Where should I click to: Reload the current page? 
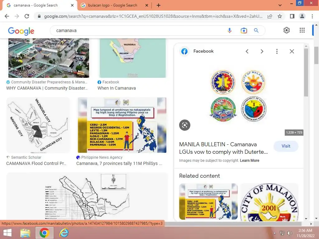pyautogui.click(x=27, y=16)
